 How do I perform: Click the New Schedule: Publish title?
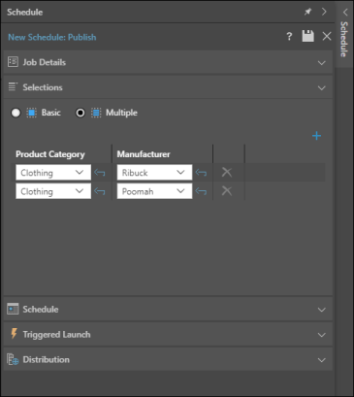(52, 37)
